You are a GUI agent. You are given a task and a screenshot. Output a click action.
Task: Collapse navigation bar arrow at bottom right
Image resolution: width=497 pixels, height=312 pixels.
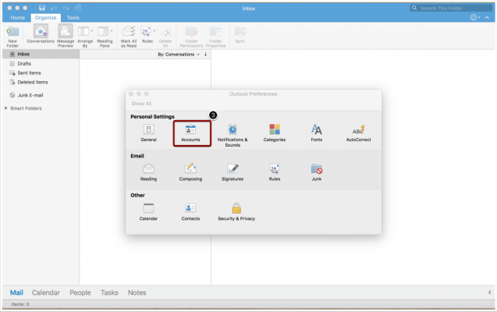pyautogui.click(x=490, y=292)
